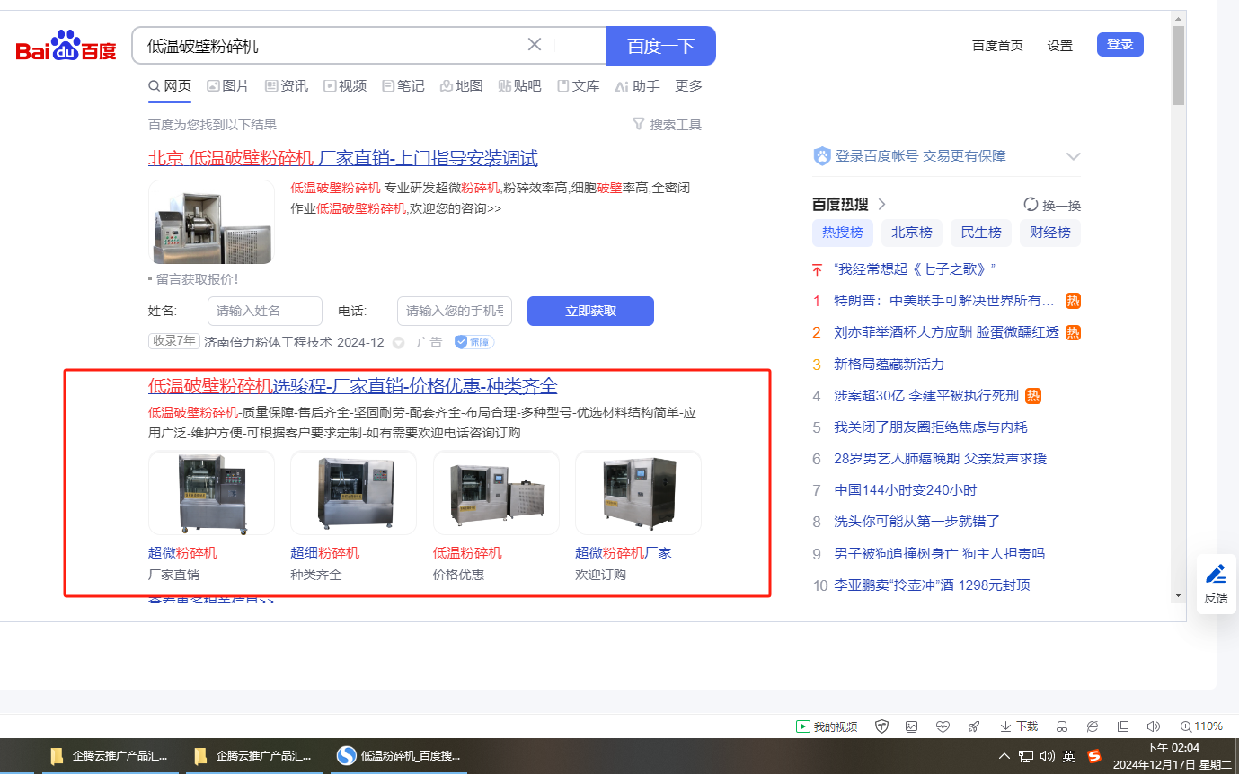Open the 低温粉碎机 product thumbnail
The width and height of the screenshot is (1239, 774).
point(496,493)
